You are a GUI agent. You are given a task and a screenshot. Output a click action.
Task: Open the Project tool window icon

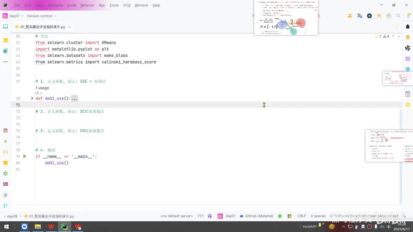pos(5,27)
